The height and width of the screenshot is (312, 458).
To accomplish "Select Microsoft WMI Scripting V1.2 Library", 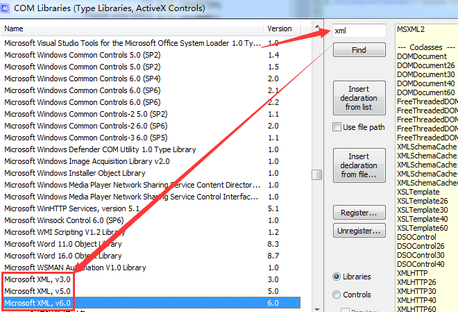I will (151, 232).
